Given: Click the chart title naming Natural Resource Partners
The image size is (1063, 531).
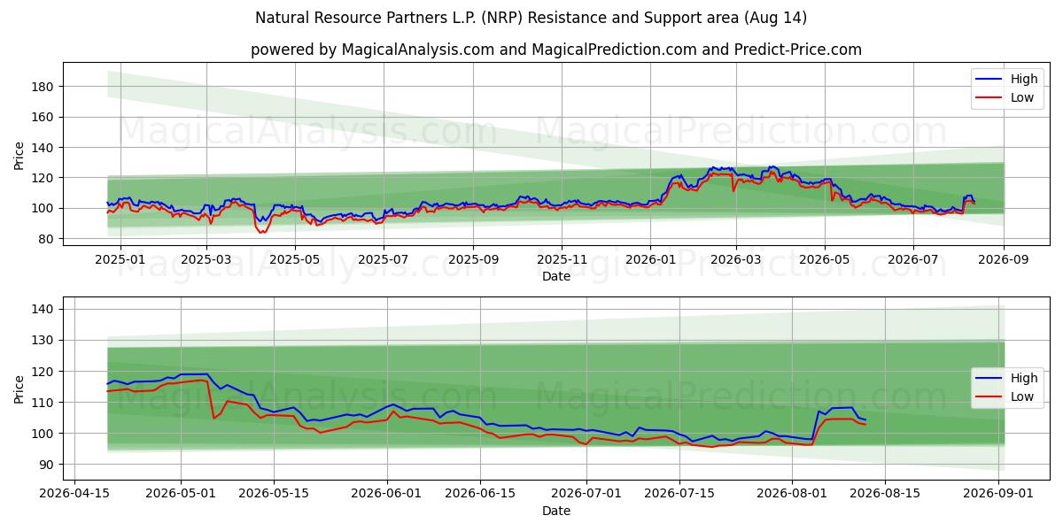Looking at the screenshot, I should pos(531,18).
